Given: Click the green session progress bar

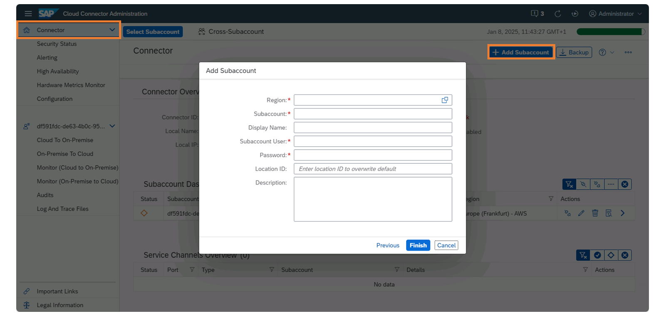Looking at the screenshot, I should pos(611,32).
